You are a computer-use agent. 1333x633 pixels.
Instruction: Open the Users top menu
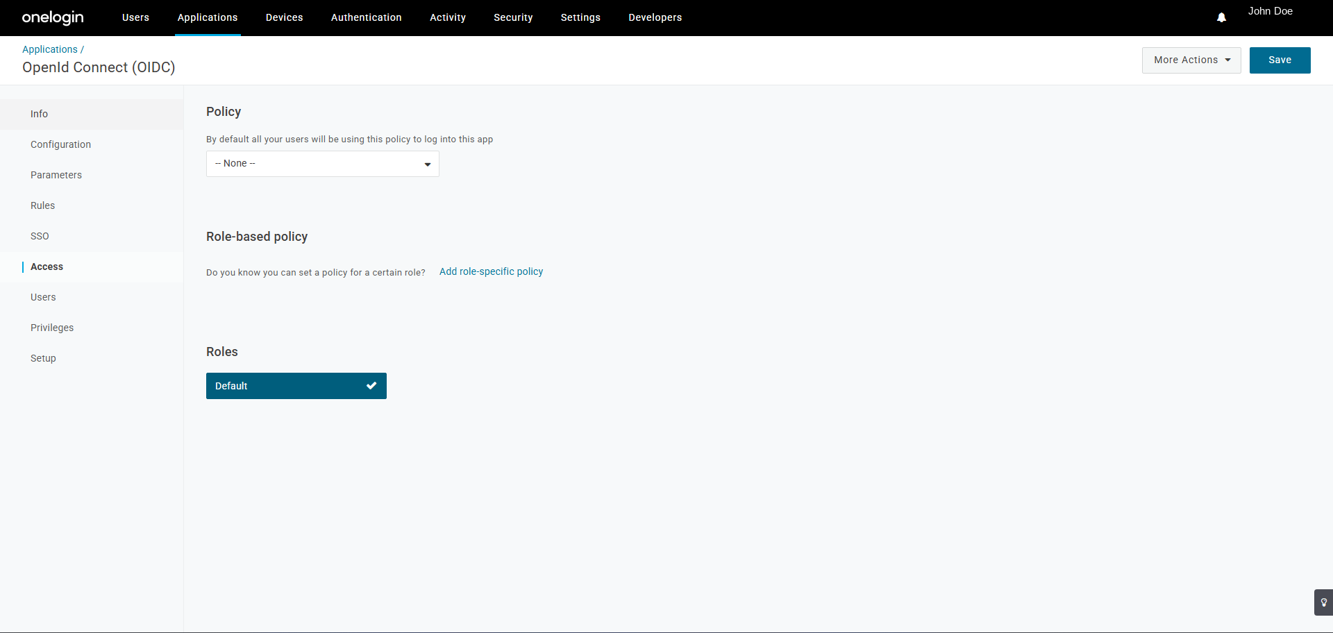[x=135, y=17]
